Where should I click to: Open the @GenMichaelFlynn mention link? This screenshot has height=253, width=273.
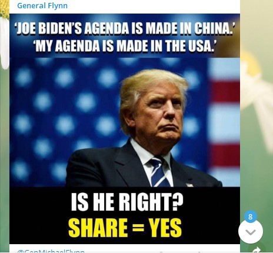pos(51,251)
